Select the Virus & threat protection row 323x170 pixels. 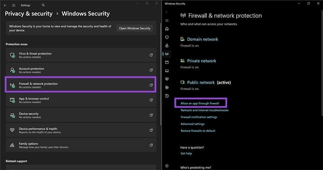81,55
